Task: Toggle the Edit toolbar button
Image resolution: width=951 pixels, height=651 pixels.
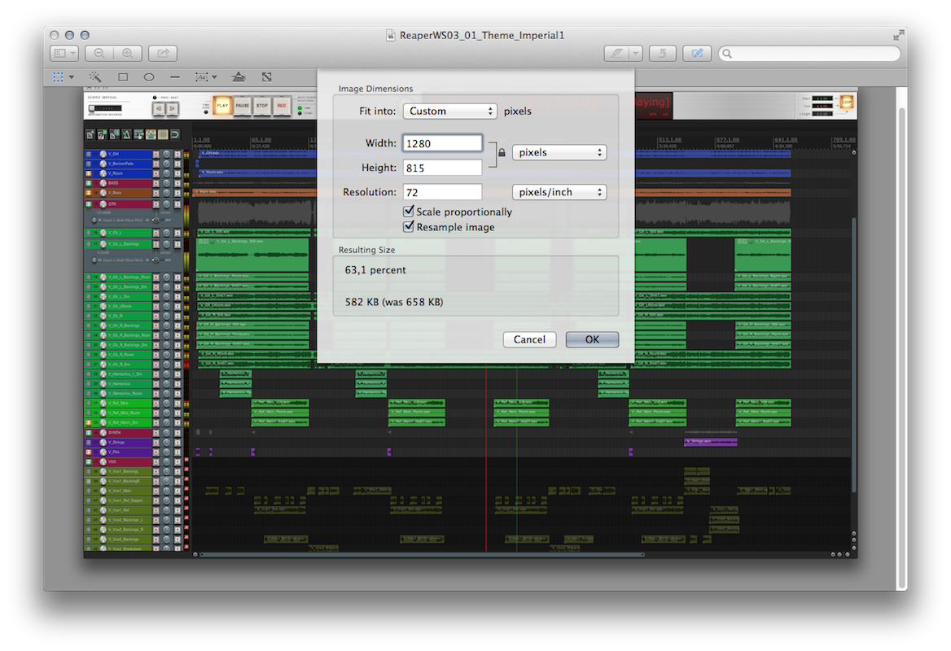Action: (697, 54)
